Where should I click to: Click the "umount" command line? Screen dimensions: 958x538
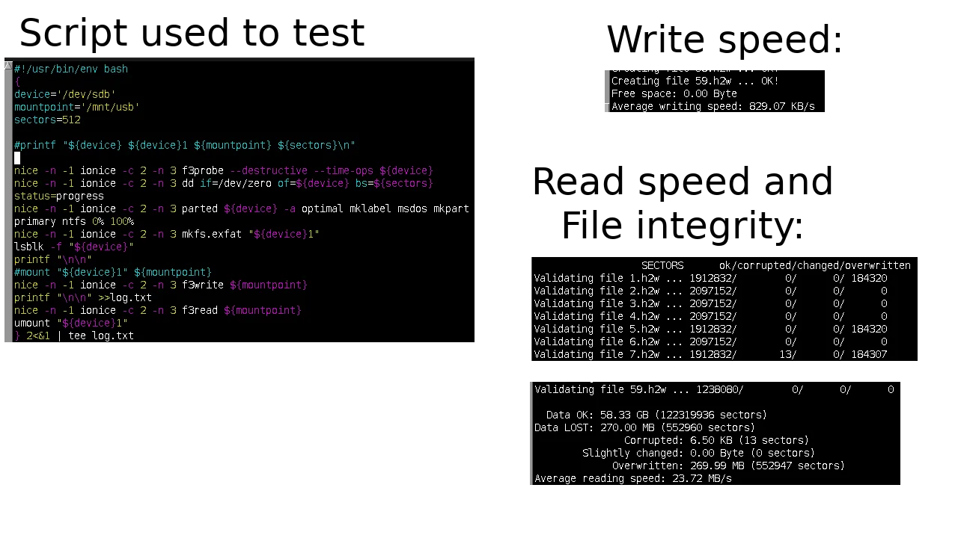[x=71, y=323]
